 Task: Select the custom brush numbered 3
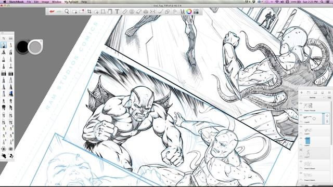coord(4,135)
